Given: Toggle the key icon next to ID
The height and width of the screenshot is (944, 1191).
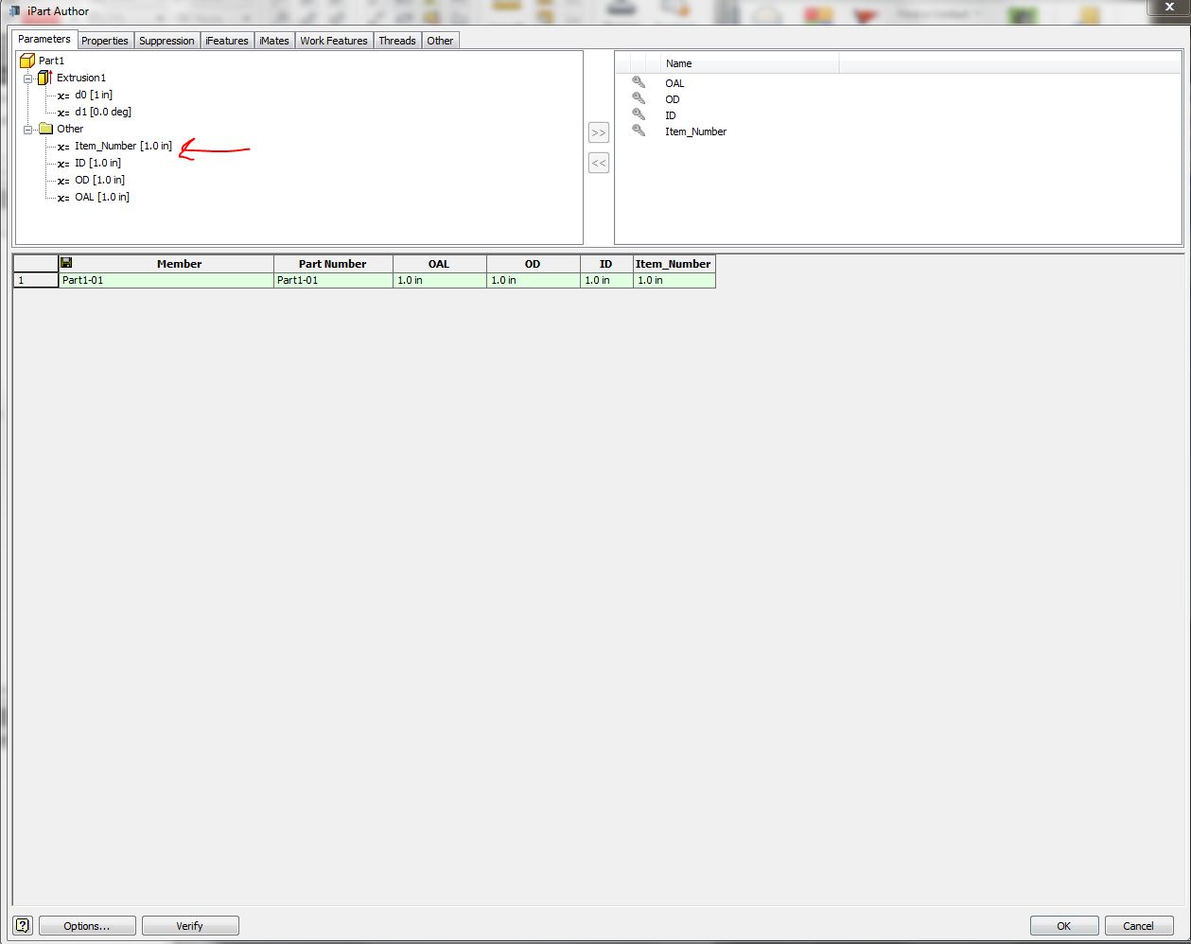Looking at the screenshot, I should point(639,115).
